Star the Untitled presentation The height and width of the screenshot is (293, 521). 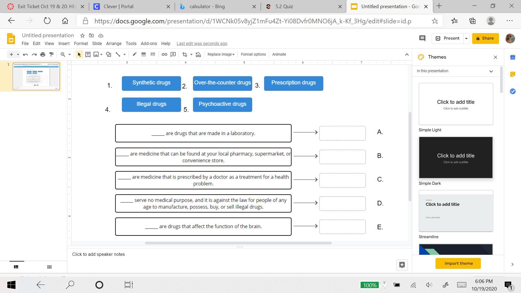[82, 36]
